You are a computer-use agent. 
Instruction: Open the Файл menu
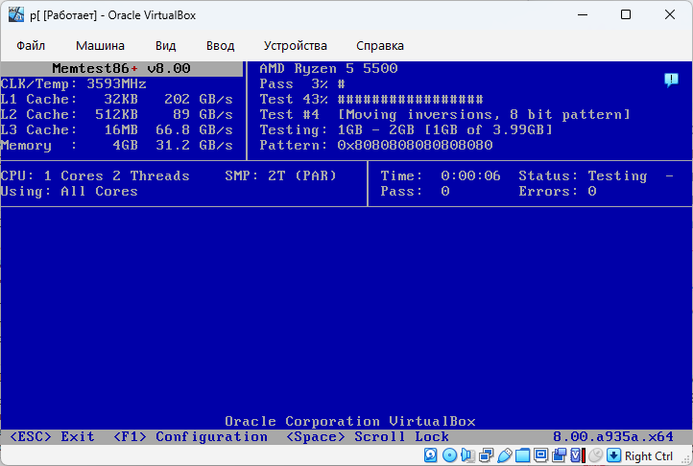31,45
